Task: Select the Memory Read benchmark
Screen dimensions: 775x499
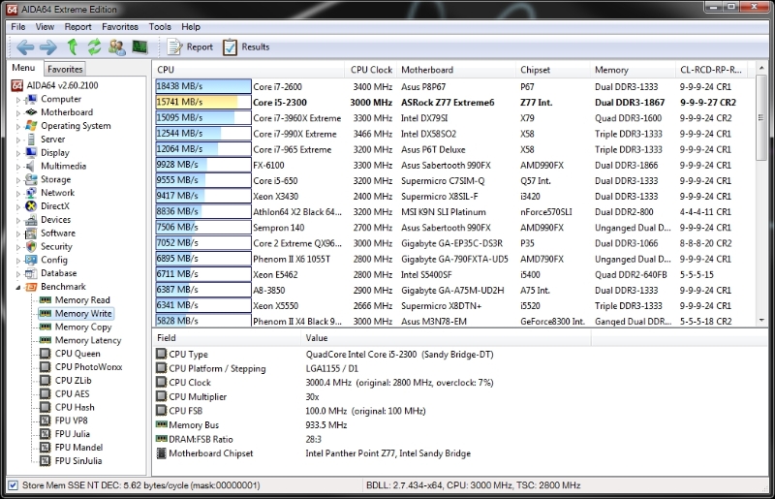Action: 82,299
